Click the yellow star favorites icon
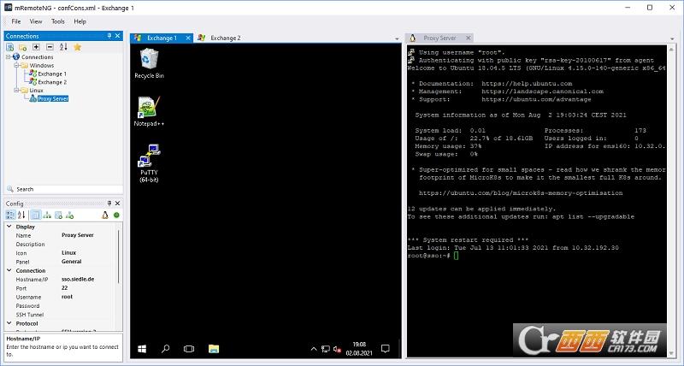The height and width of the screenshot is (366, 684). point(77,47)
